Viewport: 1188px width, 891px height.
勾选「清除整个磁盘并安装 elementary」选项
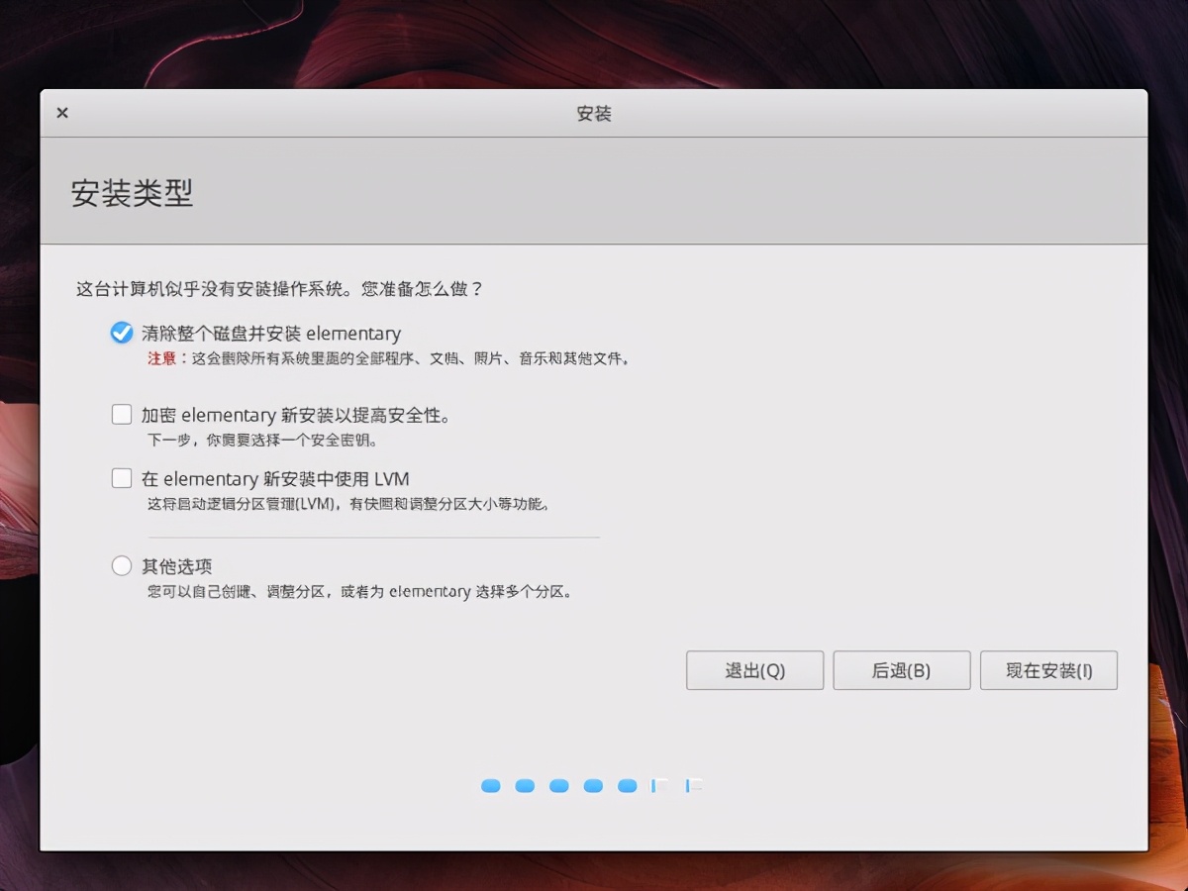click(121, 334)
